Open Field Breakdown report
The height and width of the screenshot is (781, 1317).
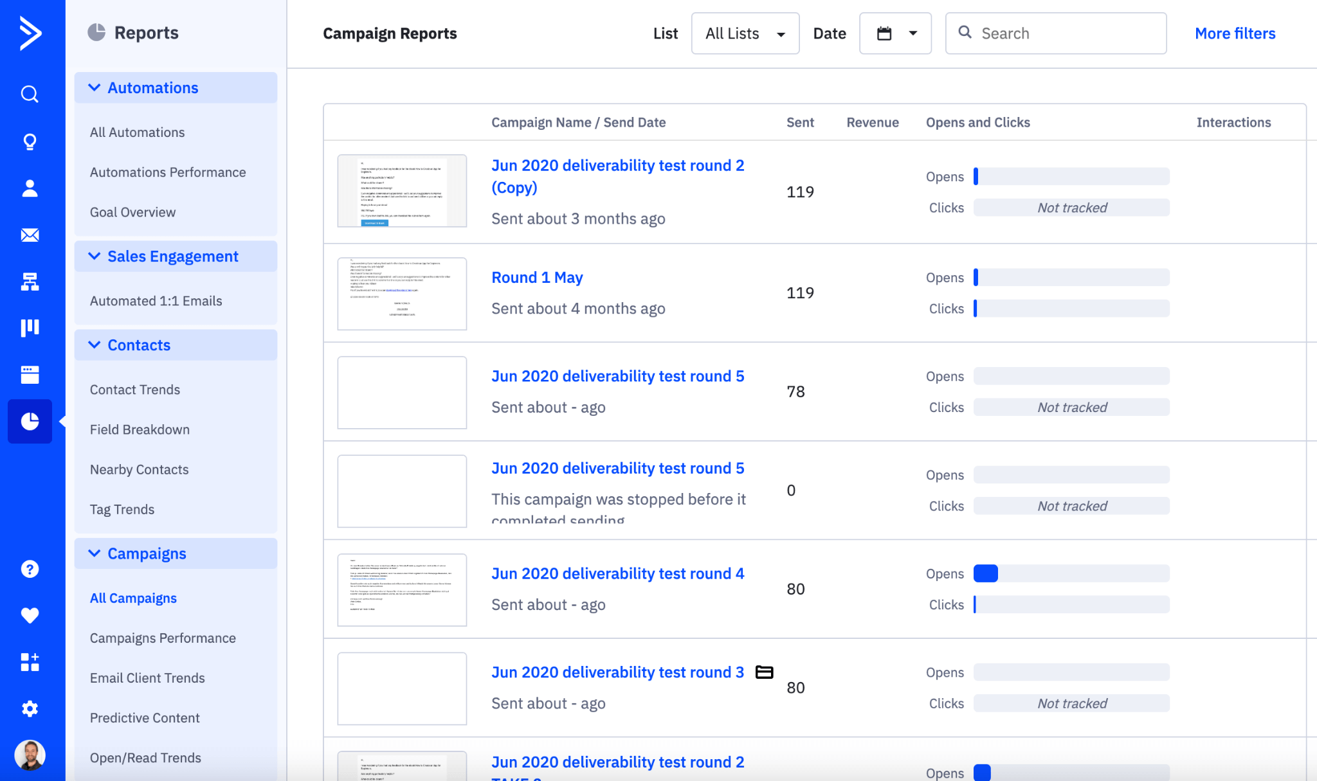pos(140,429)
